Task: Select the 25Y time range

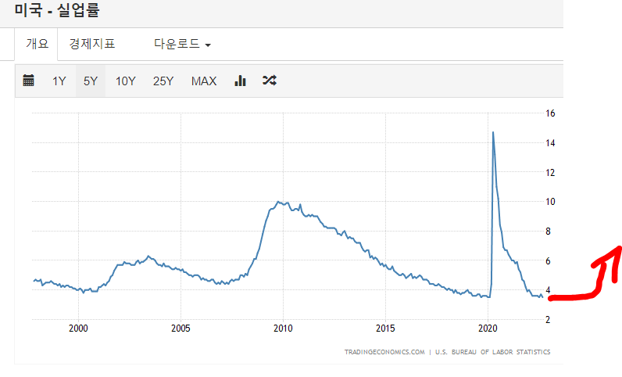Action: [x=163, y=81]
